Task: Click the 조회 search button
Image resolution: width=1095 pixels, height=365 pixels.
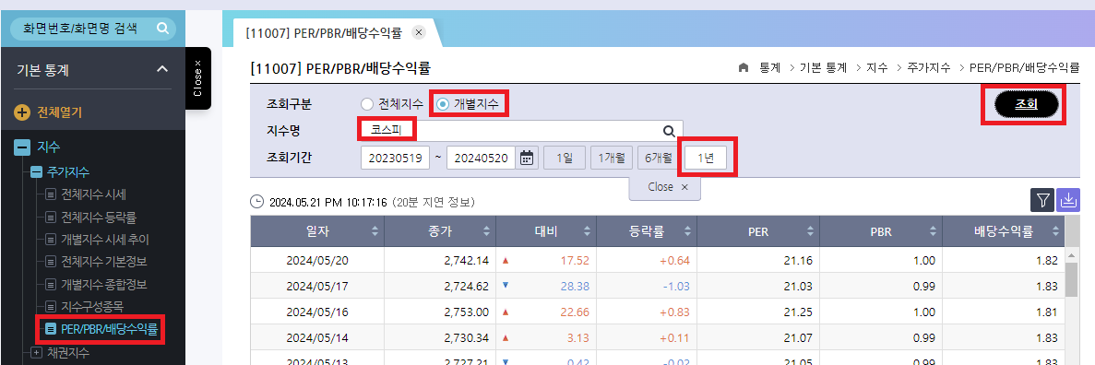Action: (1026, 105)
